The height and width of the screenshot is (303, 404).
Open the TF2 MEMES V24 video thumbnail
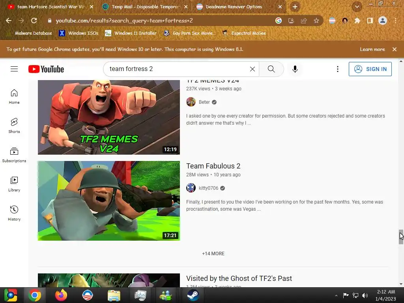109,117
